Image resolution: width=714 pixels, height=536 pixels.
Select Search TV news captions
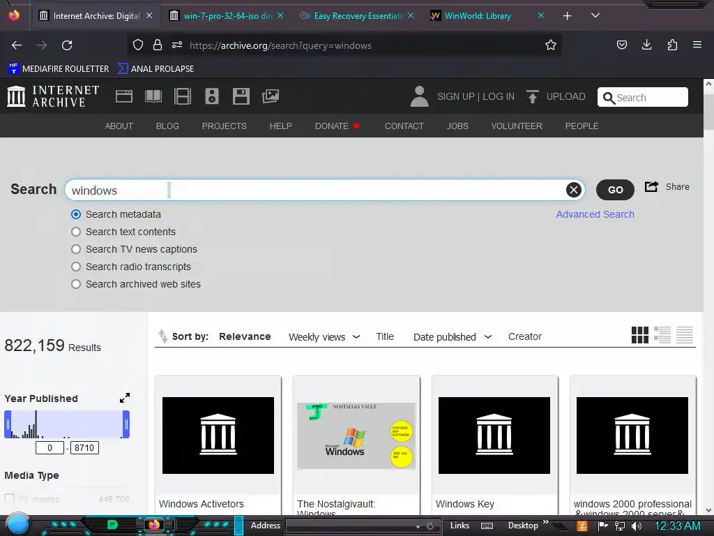click(76, 249)
